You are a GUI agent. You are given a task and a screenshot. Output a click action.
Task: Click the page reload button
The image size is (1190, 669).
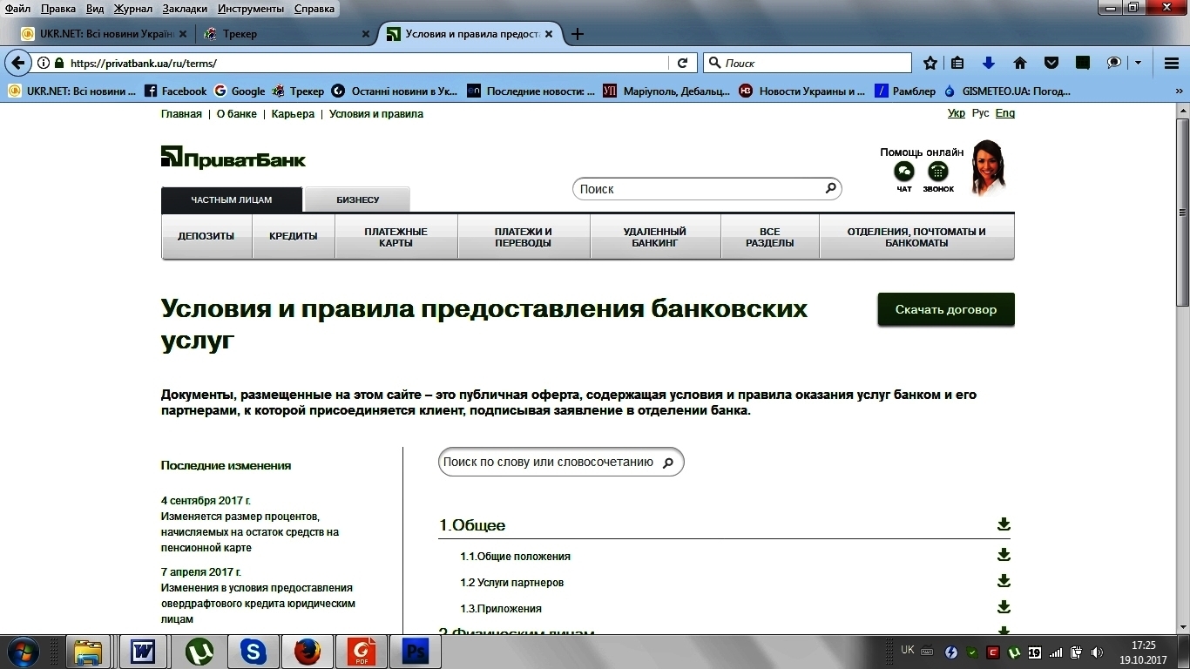point(682,63)
